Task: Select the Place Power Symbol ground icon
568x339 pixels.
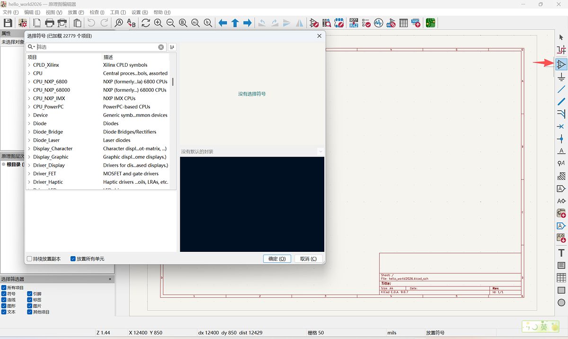Action: [x=561, y=77]
